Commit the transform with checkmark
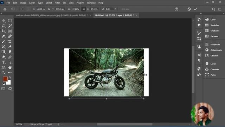 (195, 9)
